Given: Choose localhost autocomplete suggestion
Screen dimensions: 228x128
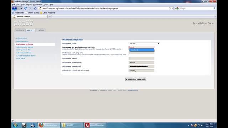Looking at the screenshot, I should [142, 50].
